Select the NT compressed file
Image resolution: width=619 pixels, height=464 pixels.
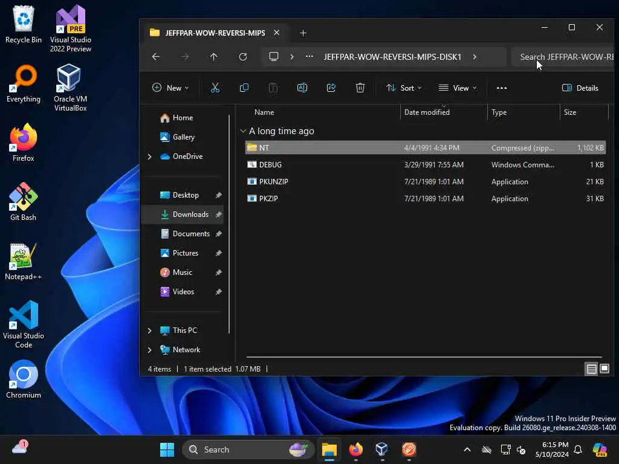[x=425, y=148]
